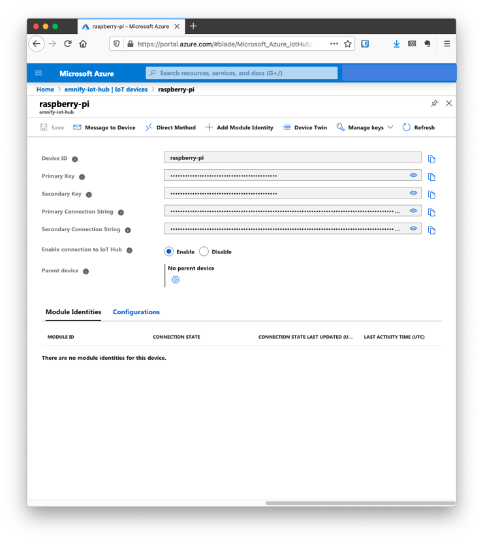Go to Home breadcrumb
The image size is (483, 542).
tap(45, 89)
